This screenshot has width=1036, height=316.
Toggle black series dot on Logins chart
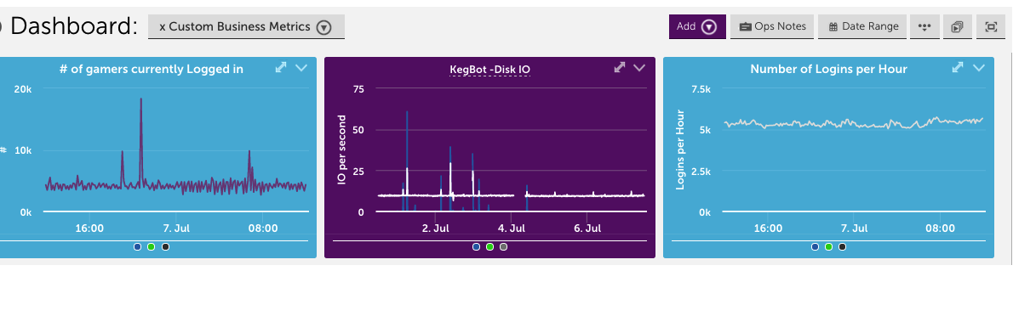tap(842, 247)
